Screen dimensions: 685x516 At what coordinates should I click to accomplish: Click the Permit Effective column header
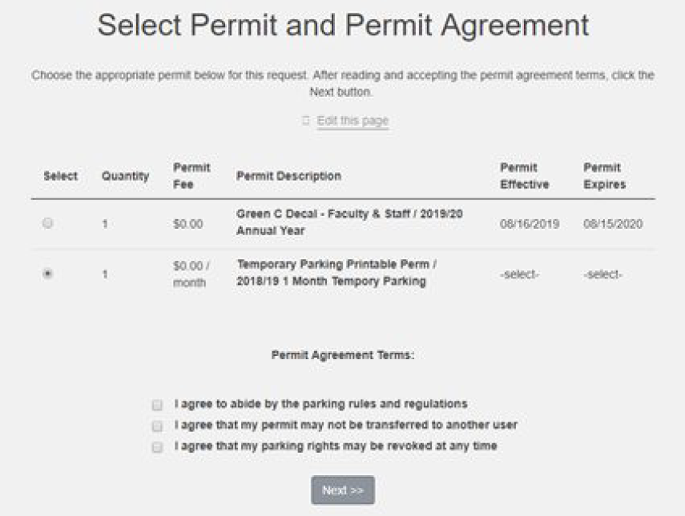pos(525,176)
